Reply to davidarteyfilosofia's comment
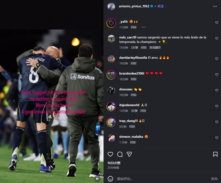The width and height of the screenshot is (221, 183). (134, 63)
